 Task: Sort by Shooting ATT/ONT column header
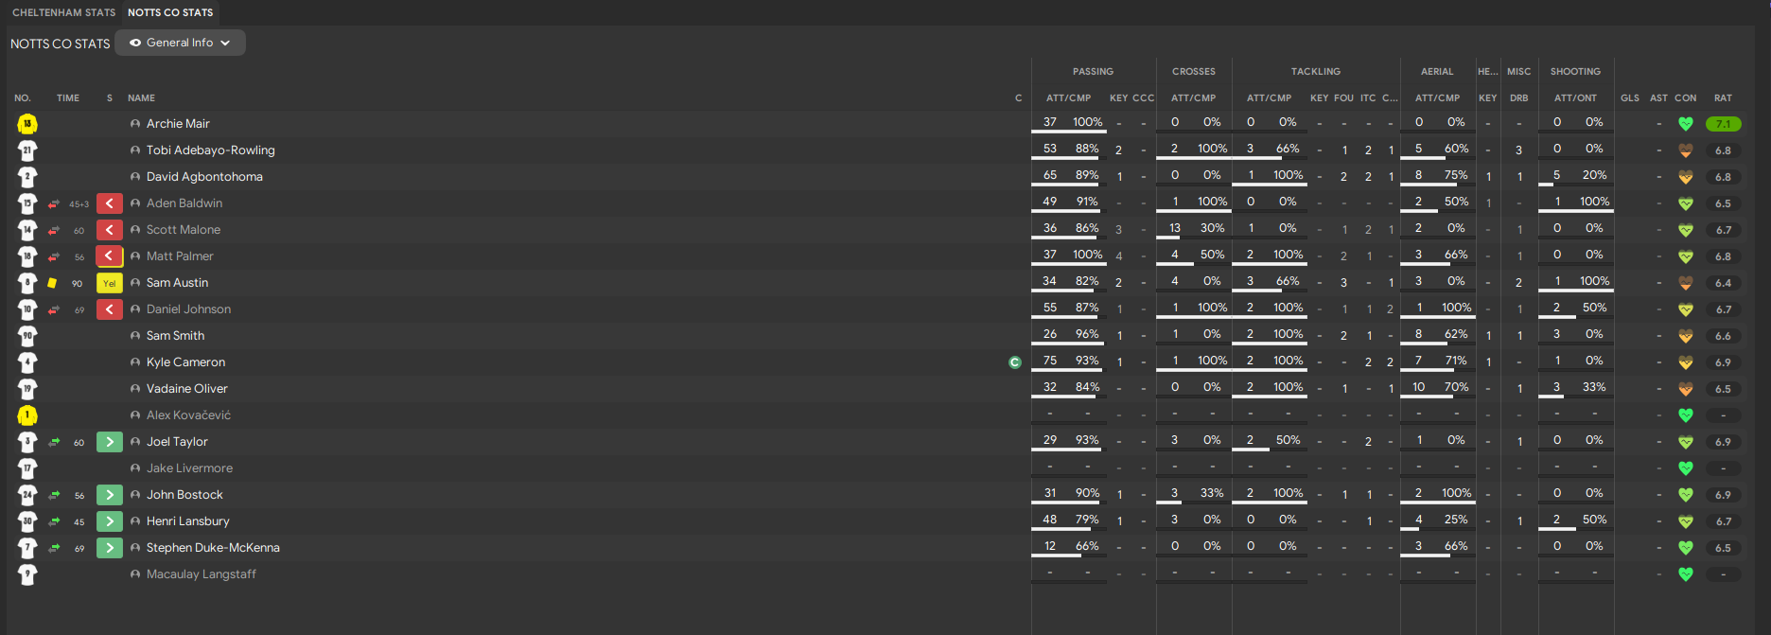(1575, 98)
